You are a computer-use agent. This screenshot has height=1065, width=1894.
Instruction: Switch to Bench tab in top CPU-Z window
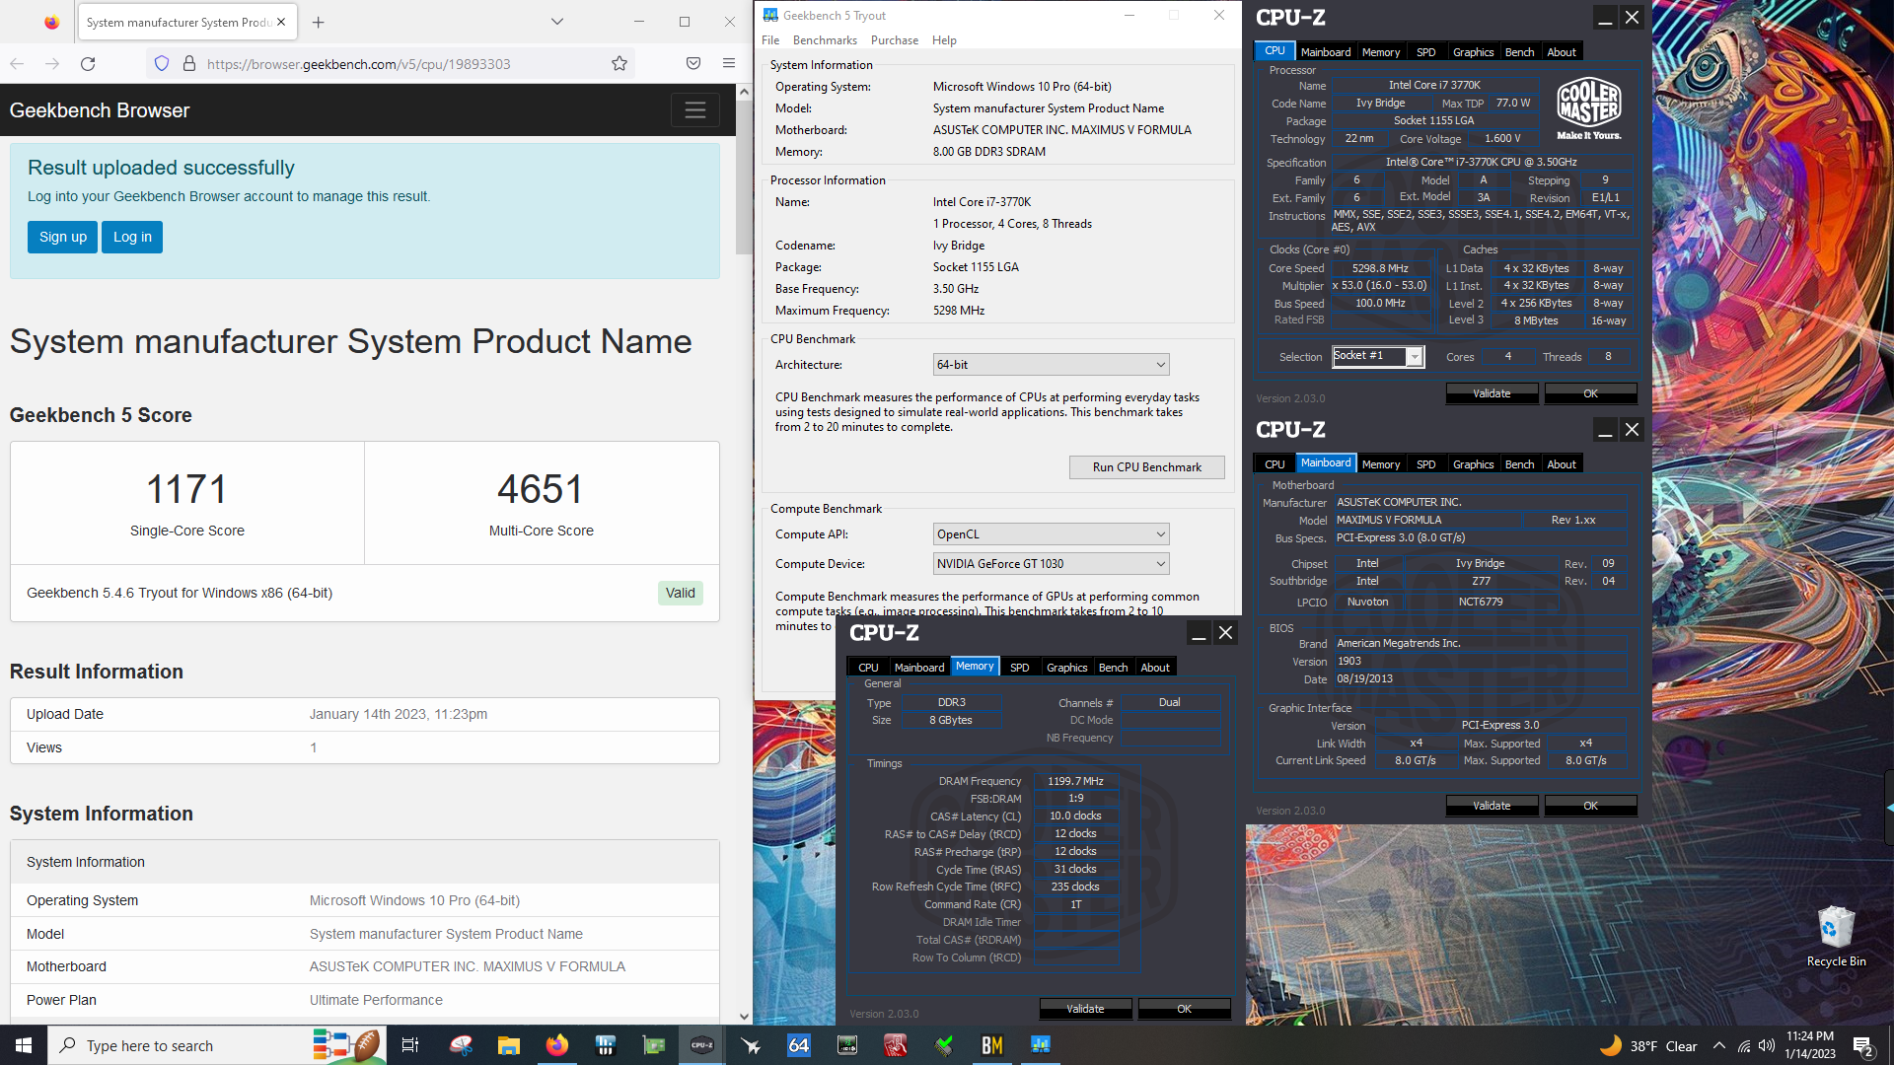click(x=1519, y=52)
